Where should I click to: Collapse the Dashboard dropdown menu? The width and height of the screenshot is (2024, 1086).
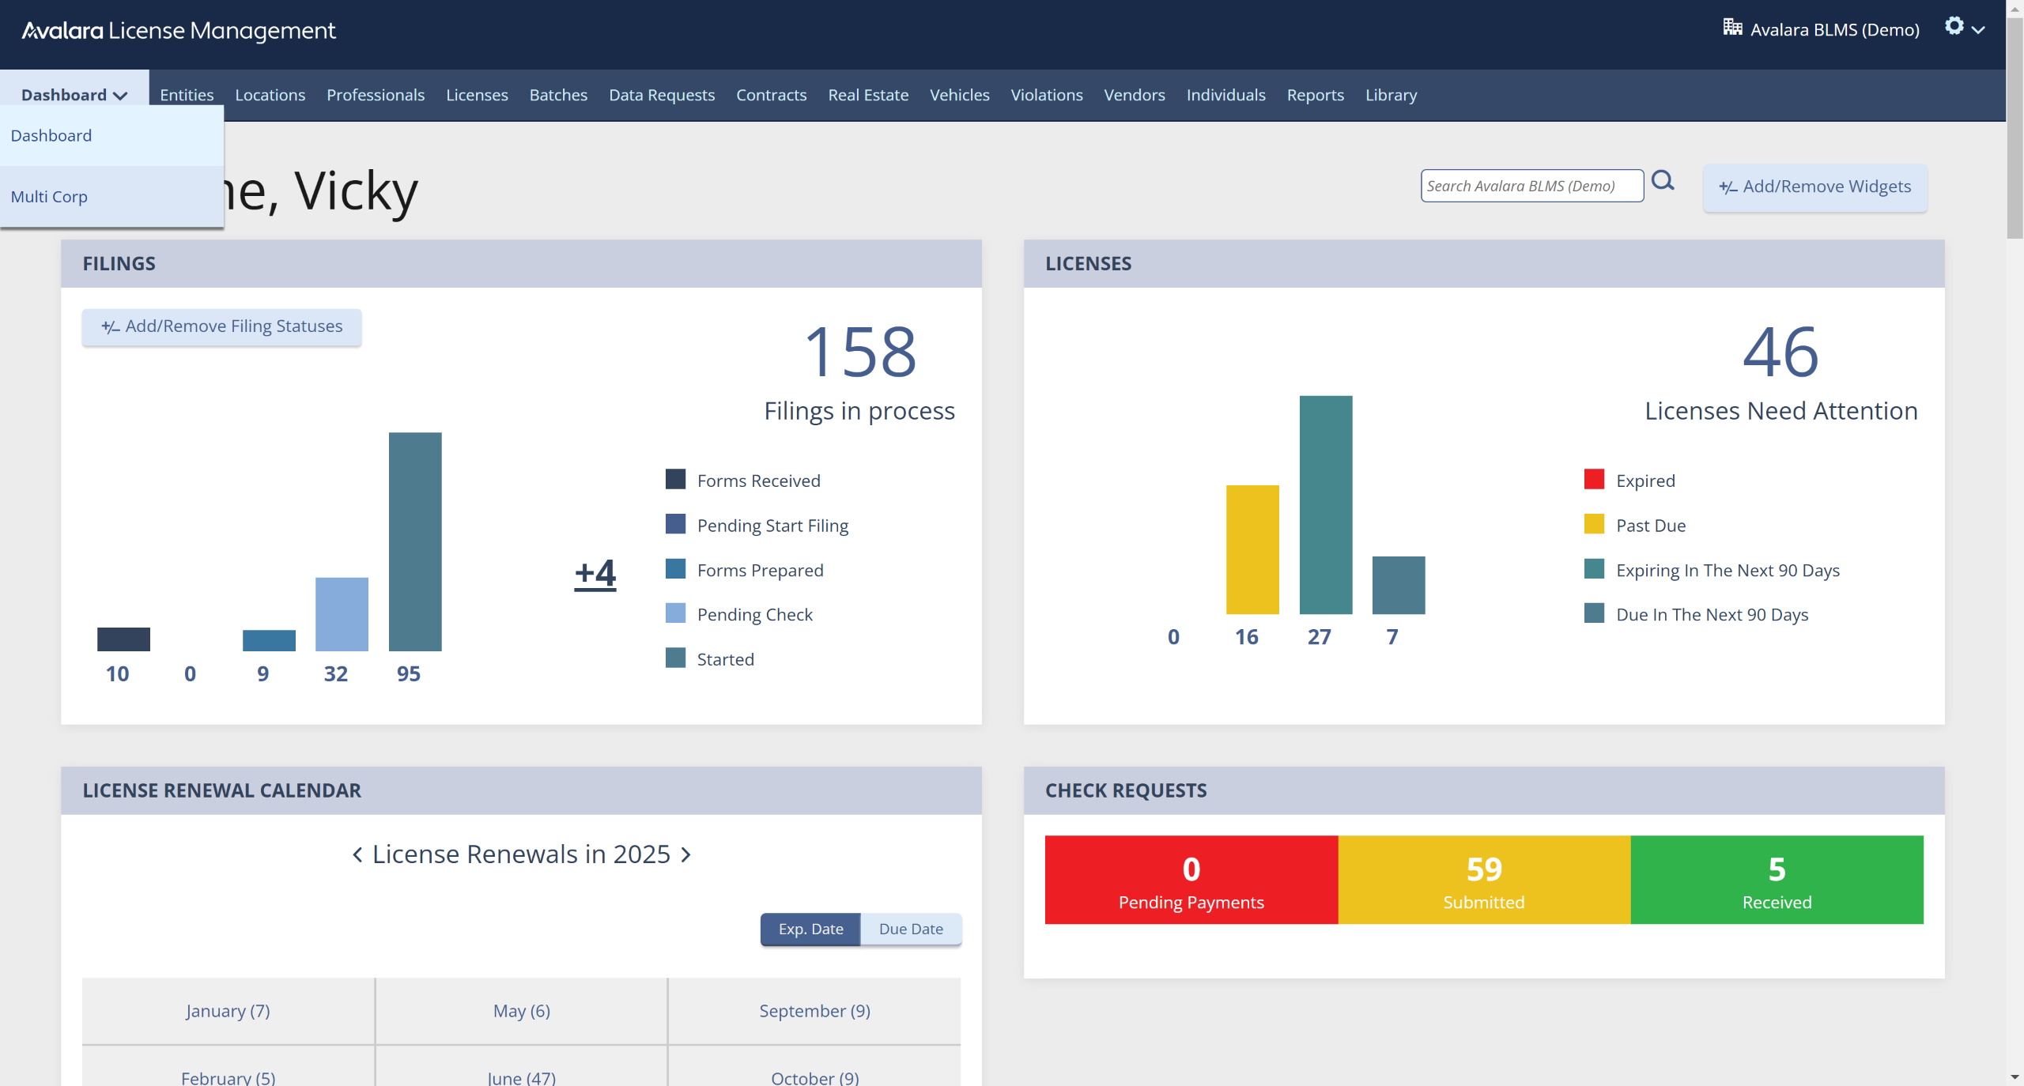(x=74, y=95)
